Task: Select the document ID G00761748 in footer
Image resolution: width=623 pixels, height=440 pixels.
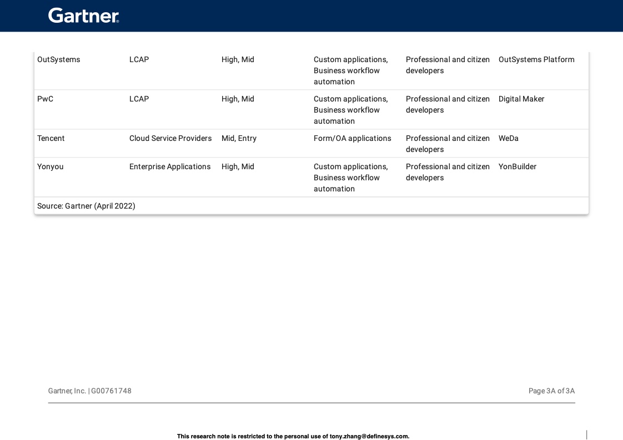Action: [111, 391]
